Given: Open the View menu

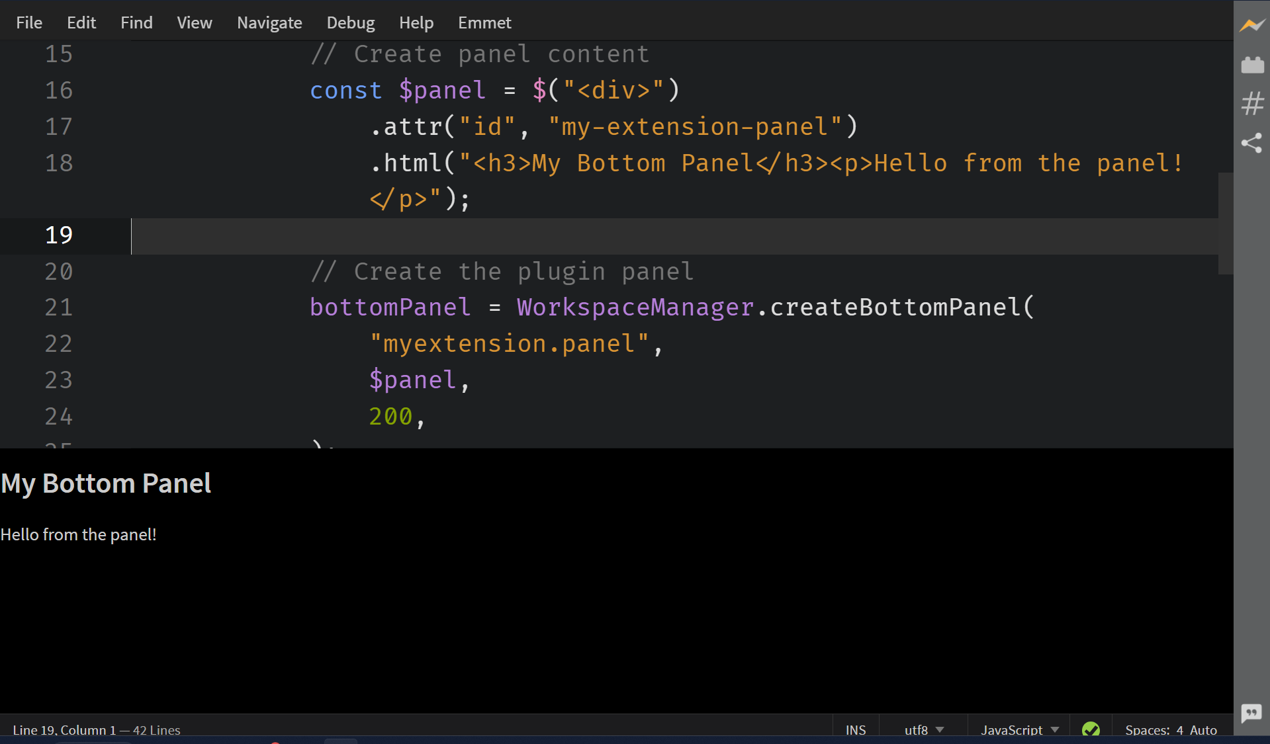Looking at the screenshot, I should 195,22.
